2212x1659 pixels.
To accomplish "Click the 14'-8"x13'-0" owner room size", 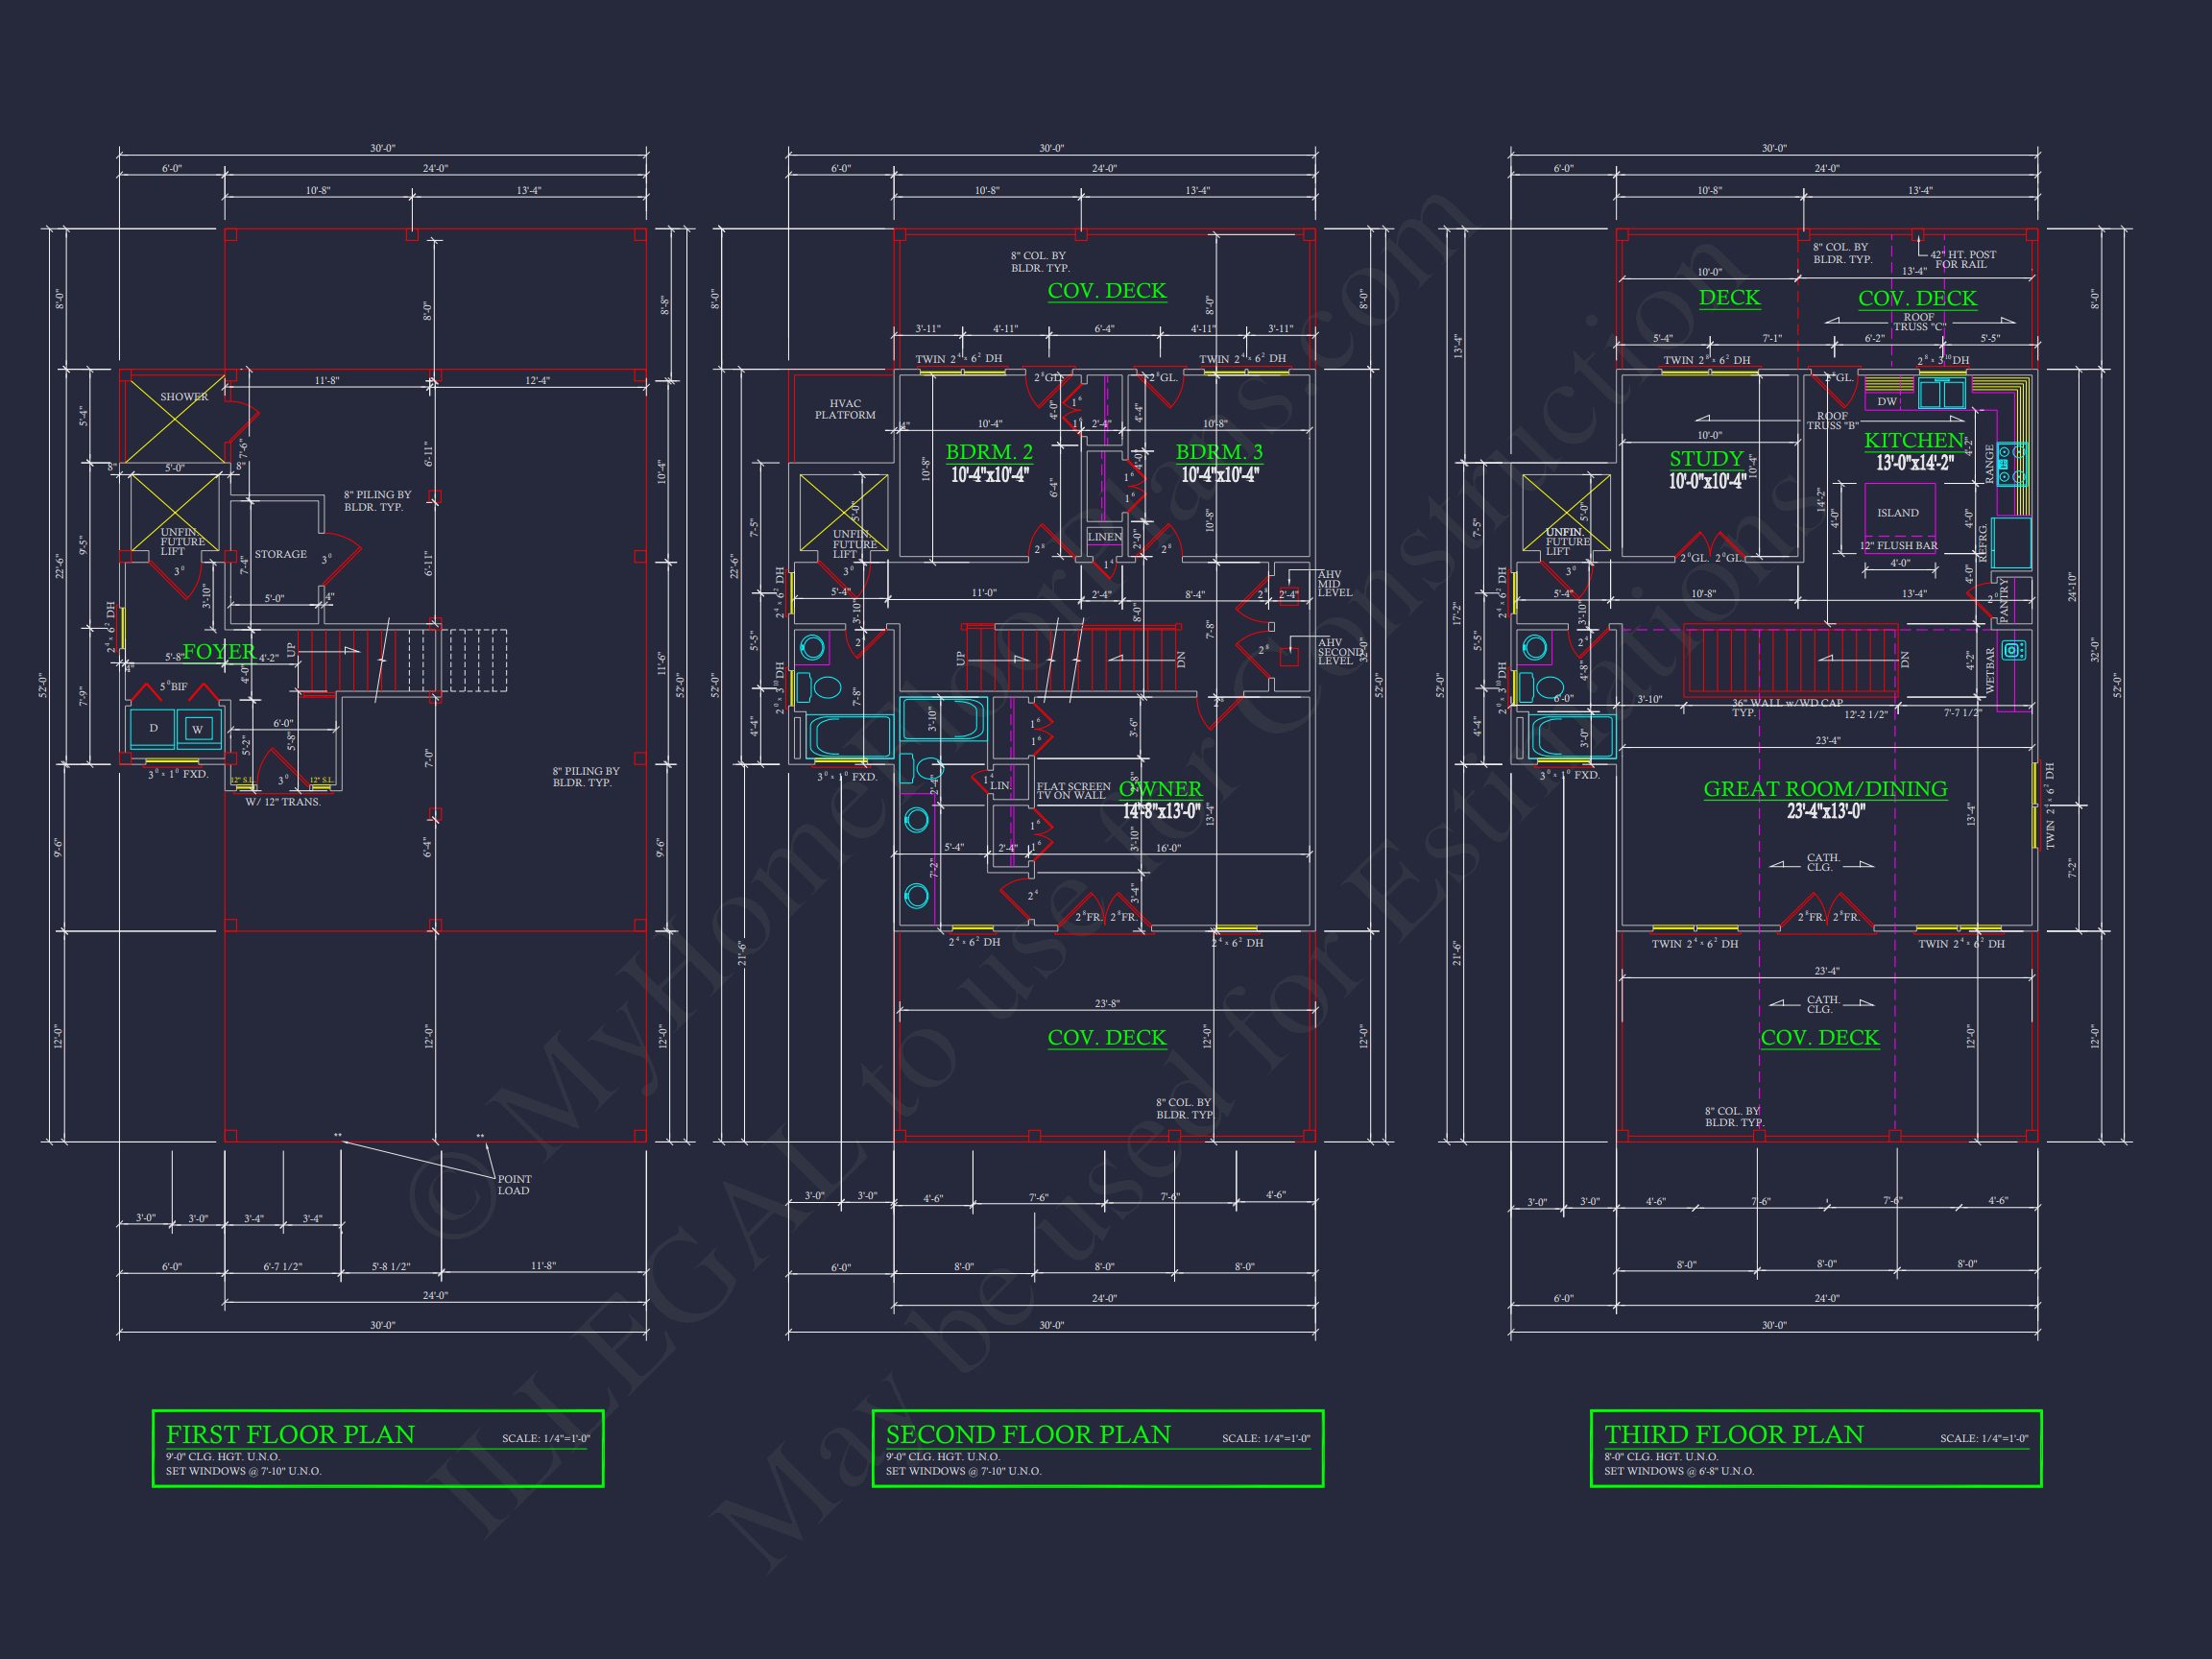I will 1160,812.
